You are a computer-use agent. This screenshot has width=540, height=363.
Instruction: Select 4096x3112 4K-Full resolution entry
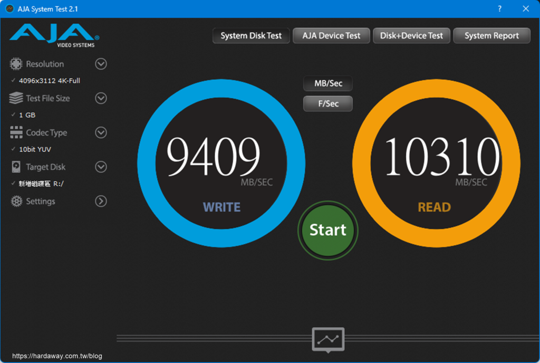[x=49, y=81]
